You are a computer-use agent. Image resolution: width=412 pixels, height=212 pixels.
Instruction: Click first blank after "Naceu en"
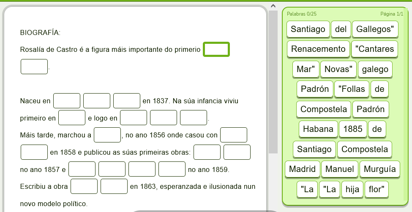click(x=67, y=101)
